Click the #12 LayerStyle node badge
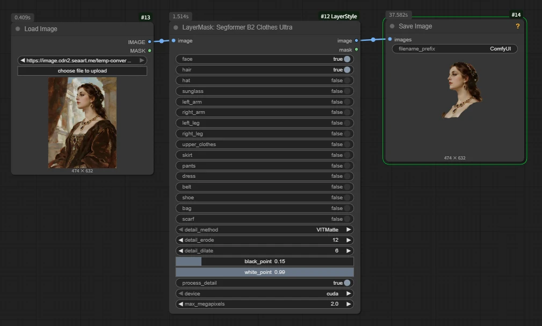Screen dimensions: 542x326 point(338,17)
